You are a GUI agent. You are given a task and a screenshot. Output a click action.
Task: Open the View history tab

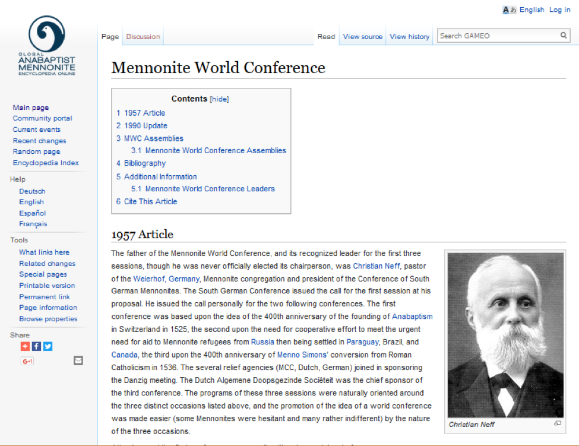(x=409, y=37)
